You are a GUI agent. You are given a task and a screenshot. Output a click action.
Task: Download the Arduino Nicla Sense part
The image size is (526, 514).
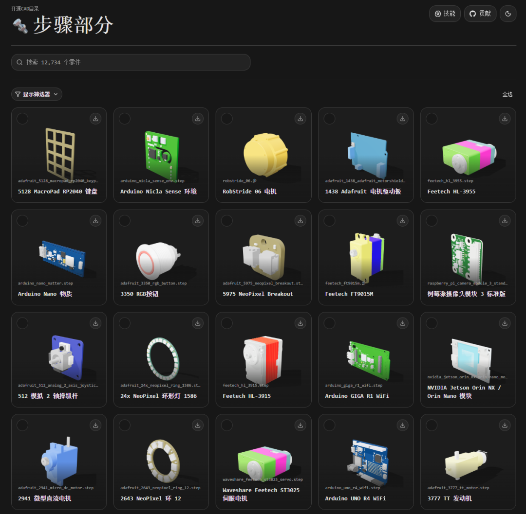198,119
